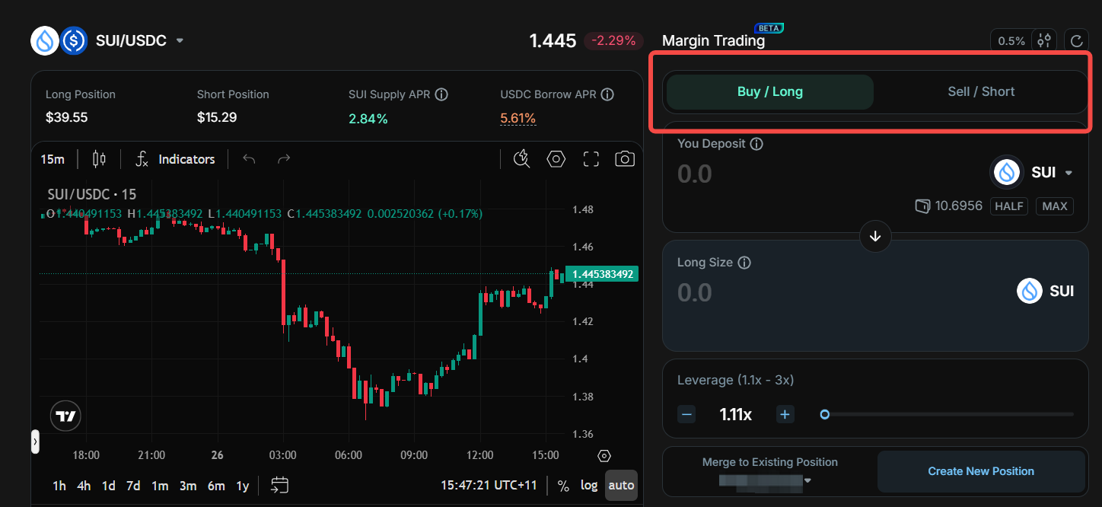This screenshot has height=507, width=1102.
Task: Toggle percentage scale on chart
Action: [x=563, y=486]
